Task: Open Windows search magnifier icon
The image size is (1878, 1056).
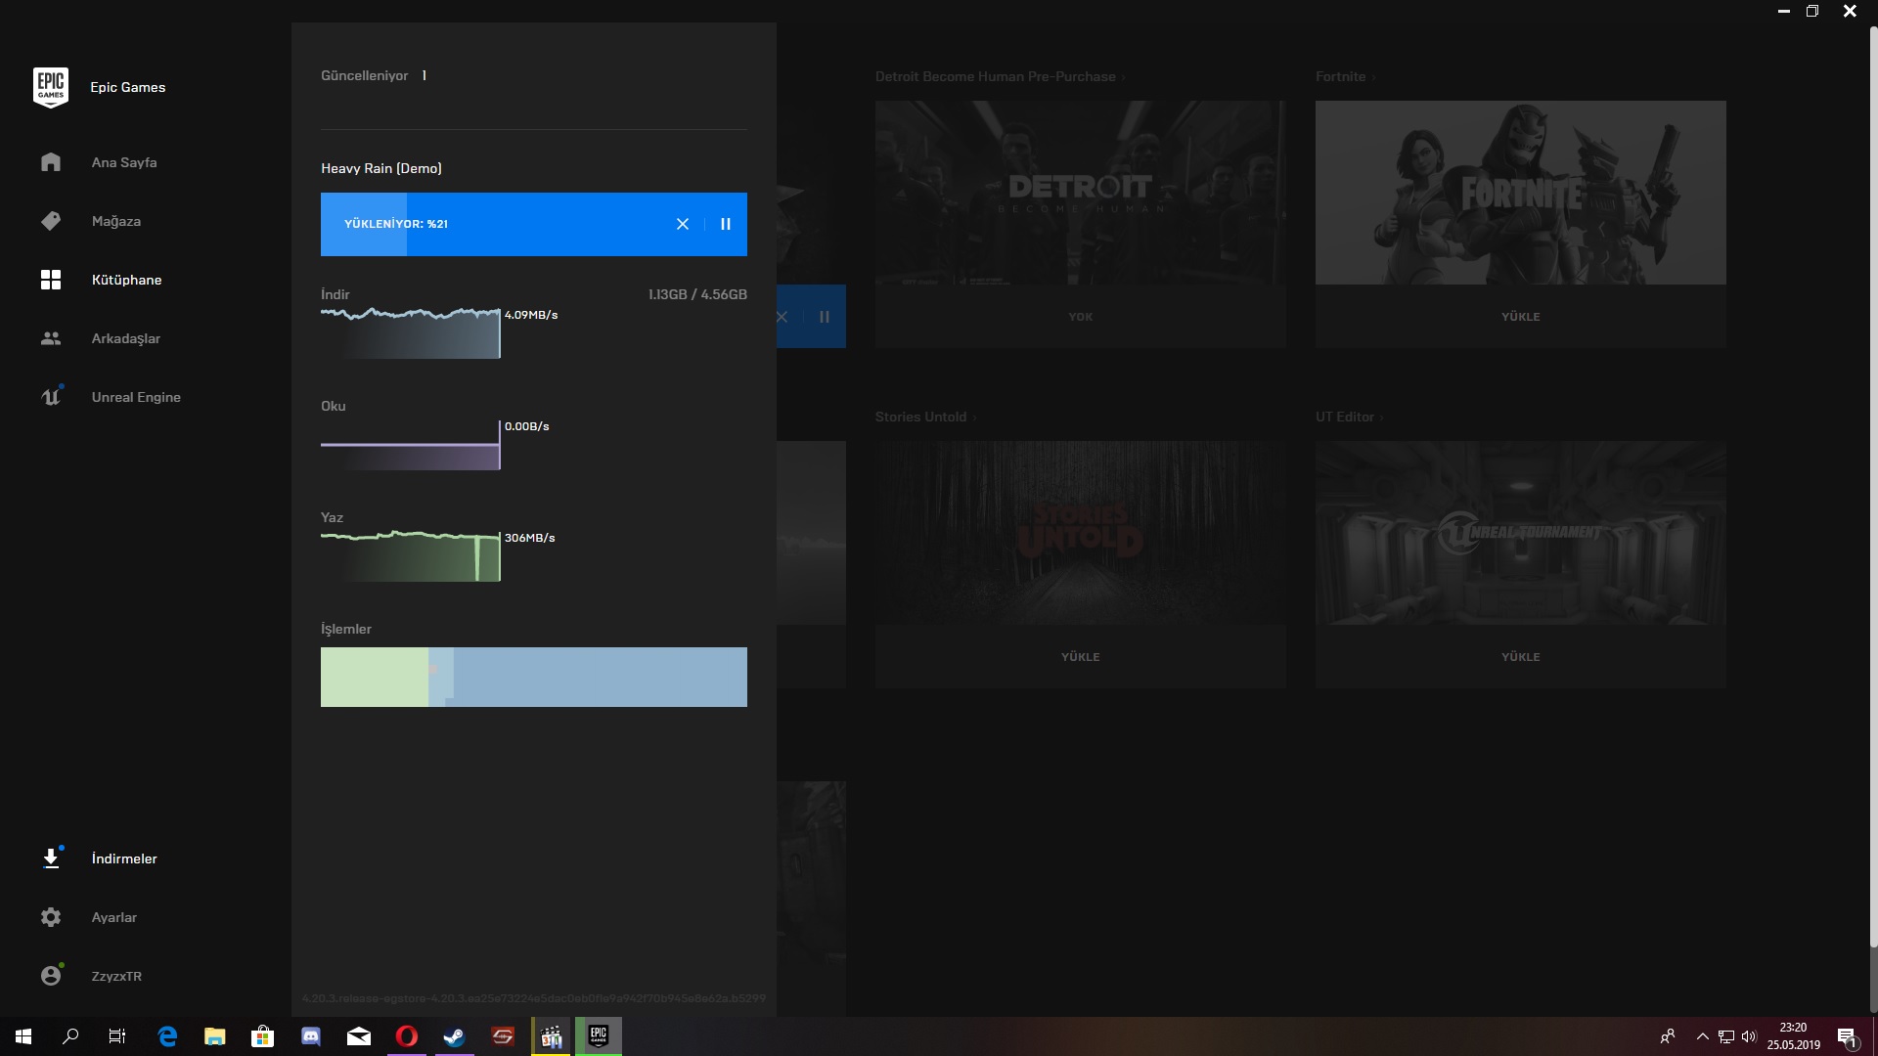Action: point(70,1036)
